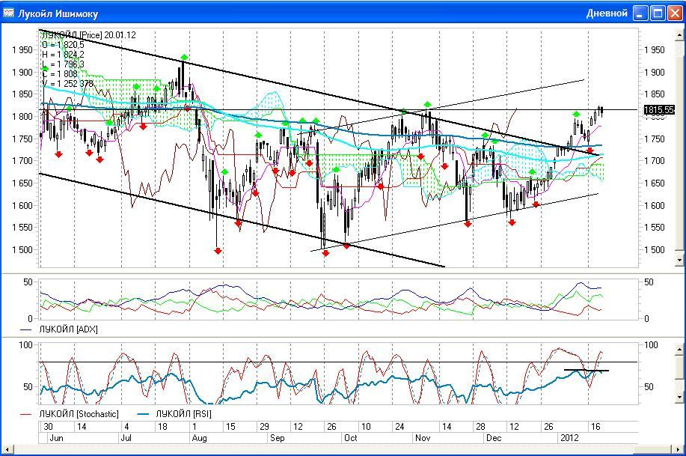Select the ЛУКОЙЛ [ADX] legend label
Viewport: 686px width, 456px height.
pyautogui.click(x=68, y=329)
